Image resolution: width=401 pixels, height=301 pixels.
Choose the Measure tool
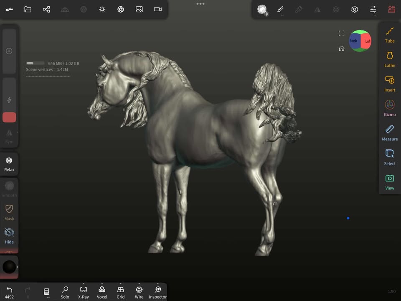pos(389,133)
